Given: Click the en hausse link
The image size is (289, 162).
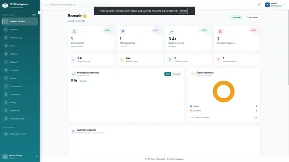Looking at the screenshot, I should [x=172, y=46].
